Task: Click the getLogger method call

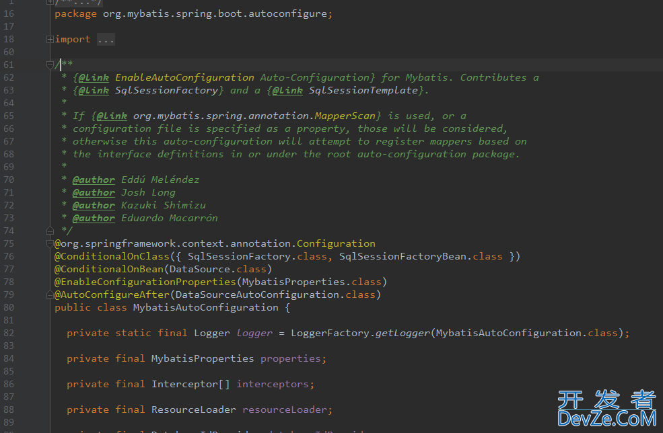Action: click(403, 333)
